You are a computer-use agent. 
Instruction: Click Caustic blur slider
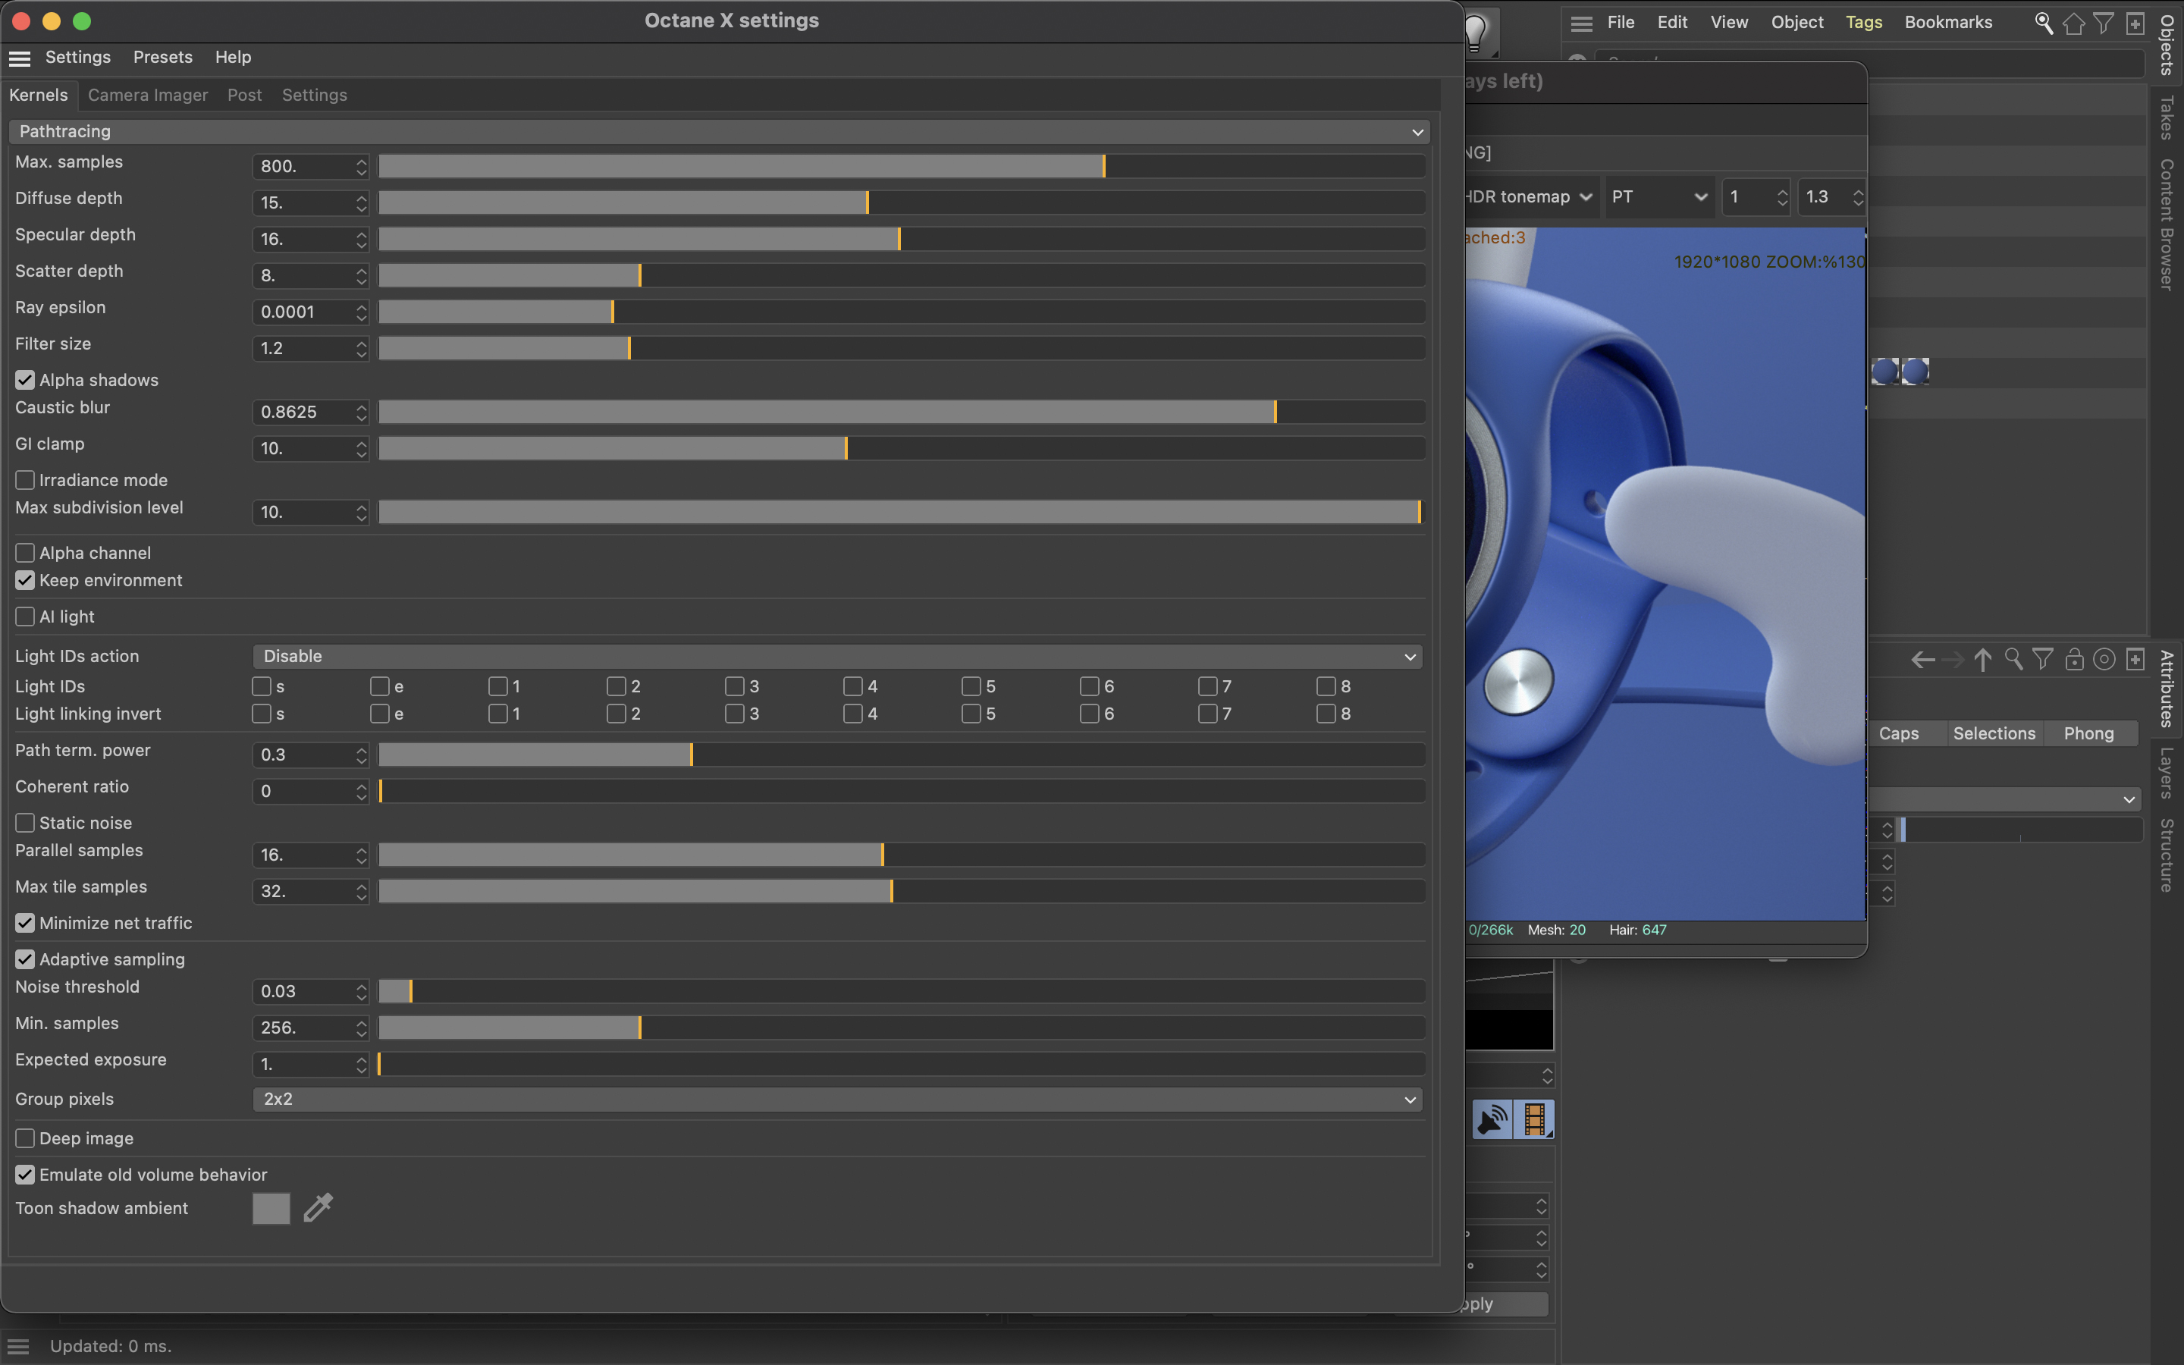[x=902, y=413]
